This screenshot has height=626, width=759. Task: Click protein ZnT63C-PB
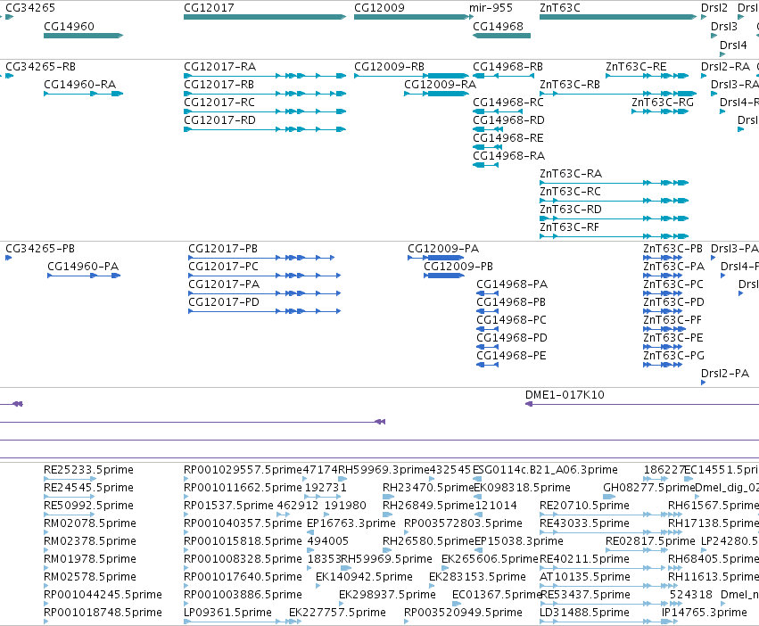(x=663, y=258)
